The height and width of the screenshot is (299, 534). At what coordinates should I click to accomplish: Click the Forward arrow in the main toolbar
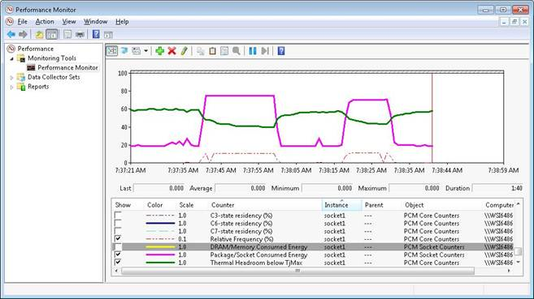(23, 34)
